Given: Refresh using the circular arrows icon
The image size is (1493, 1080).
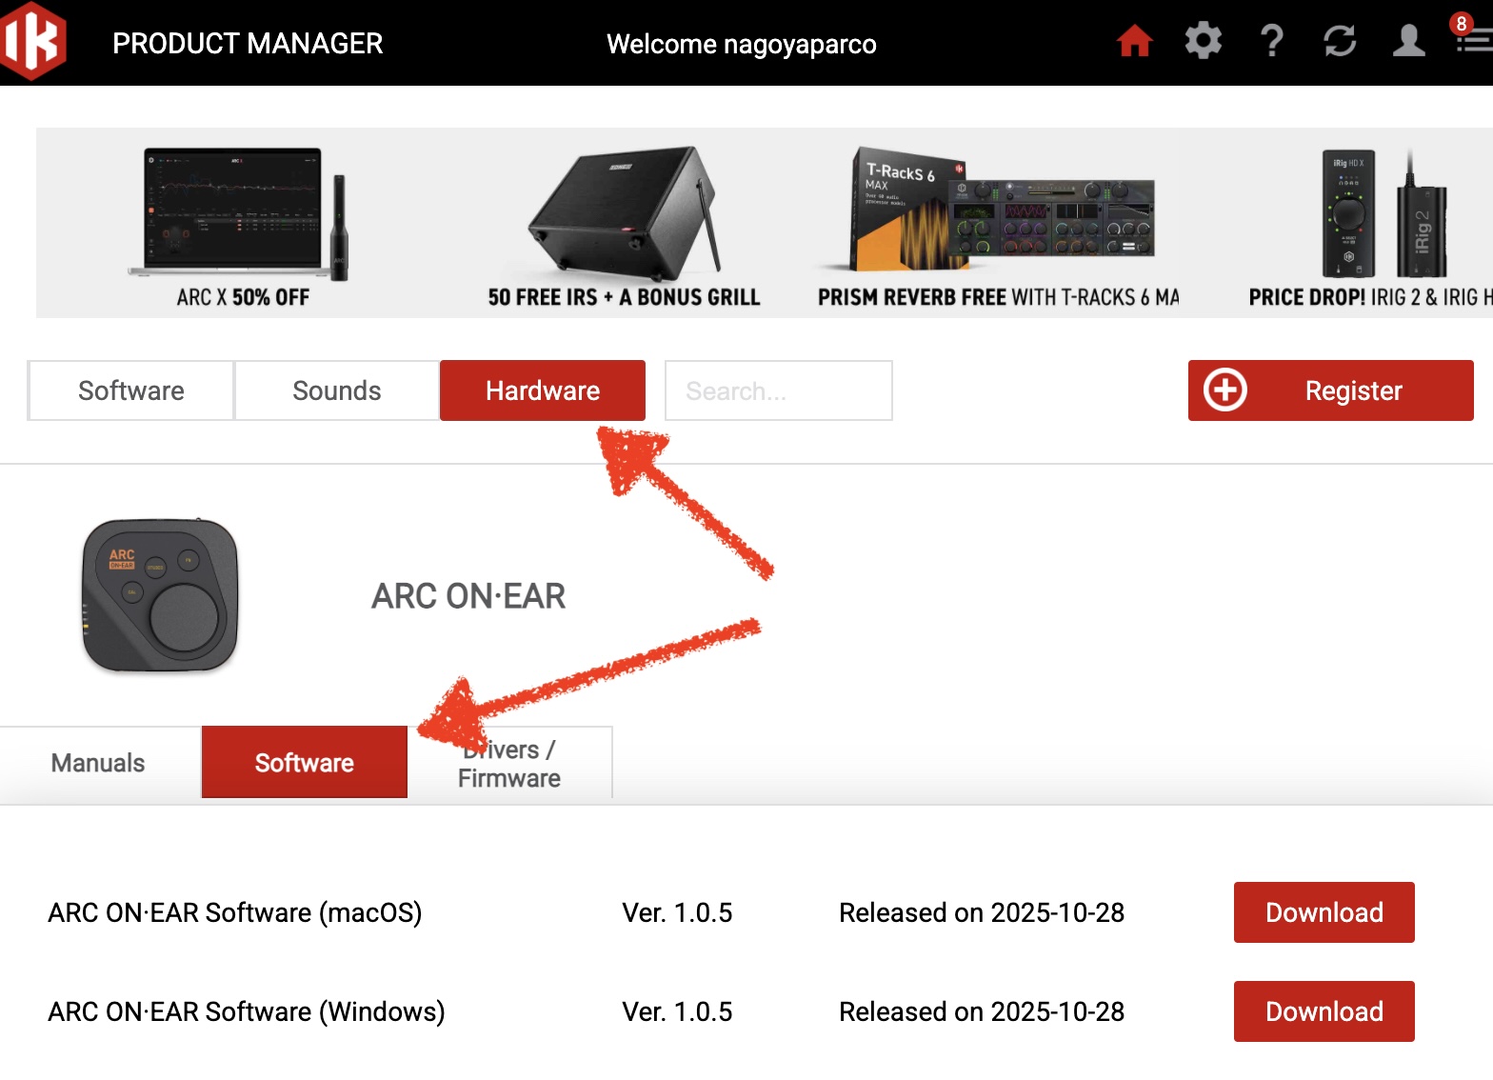Looking at the screenshot, I should click(1340, 41).
